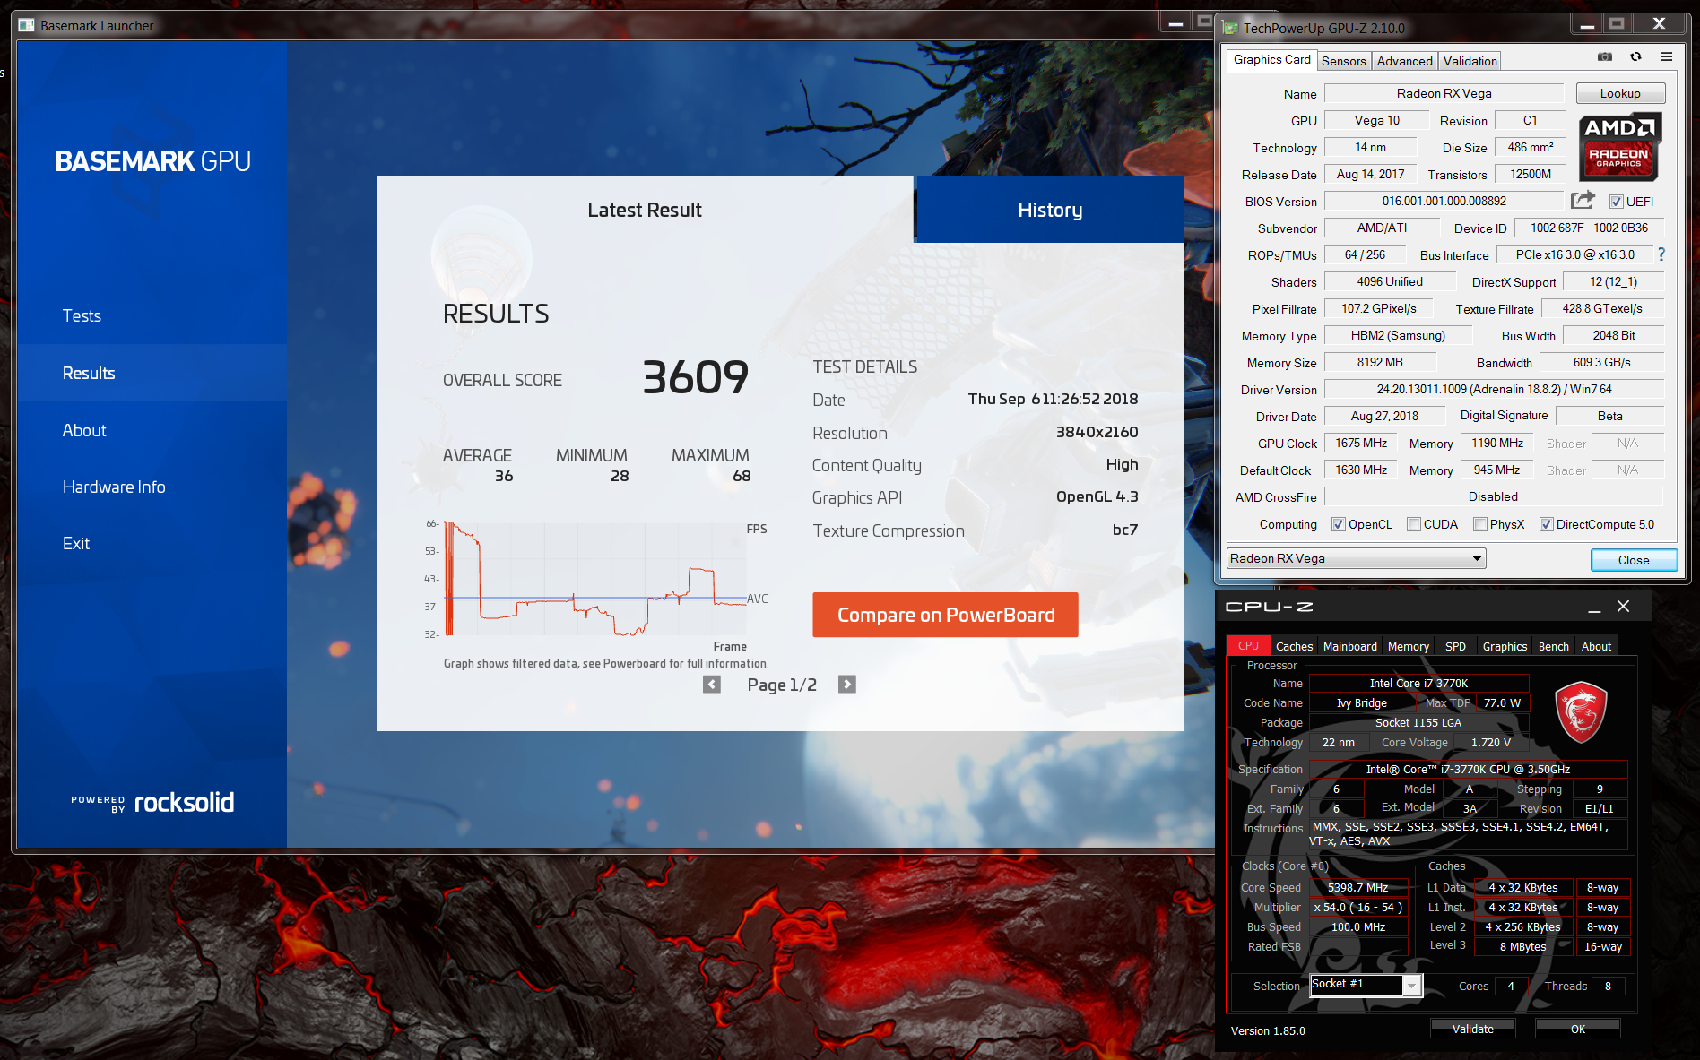Open CPU-Z Graphics tab

click(x=1505, y=646)
